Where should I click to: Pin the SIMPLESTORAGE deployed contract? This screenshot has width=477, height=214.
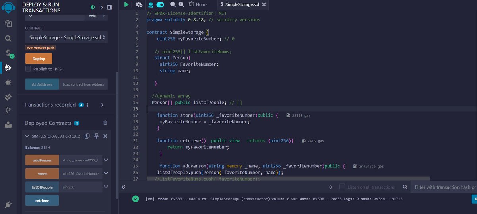click(x=96, y=136)
